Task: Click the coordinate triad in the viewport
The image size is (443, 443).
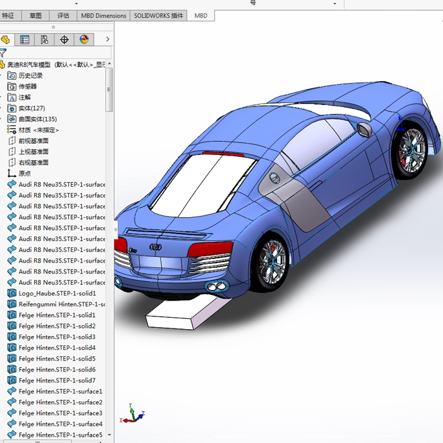Action: 132,414
